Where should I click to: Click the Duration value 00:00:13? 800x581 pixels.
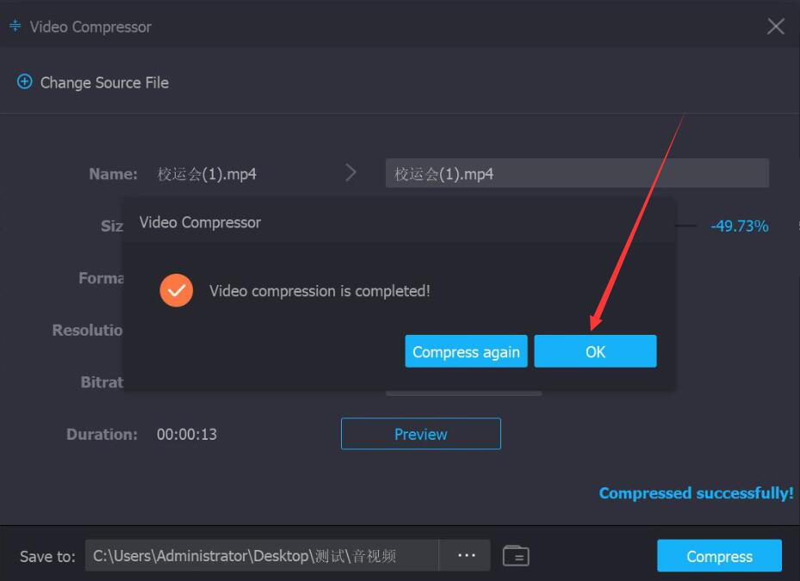pyautogui.click(x=187, y=434)
